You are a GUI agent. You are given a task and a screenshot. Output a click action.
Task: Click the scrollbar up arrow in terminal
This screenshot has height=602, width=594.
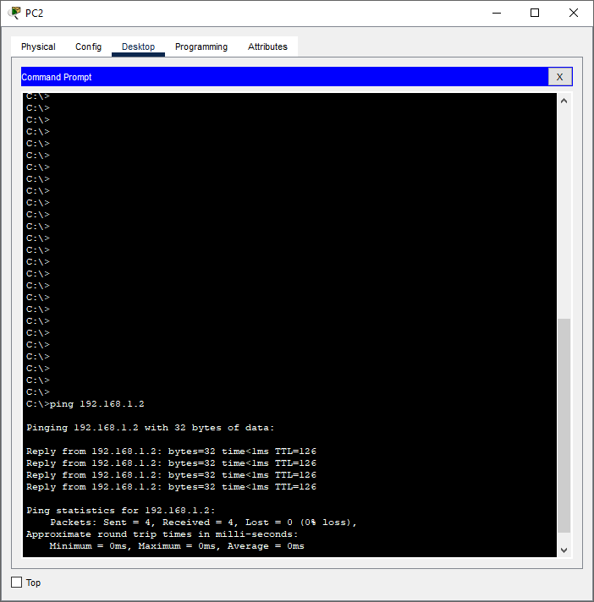564,101
